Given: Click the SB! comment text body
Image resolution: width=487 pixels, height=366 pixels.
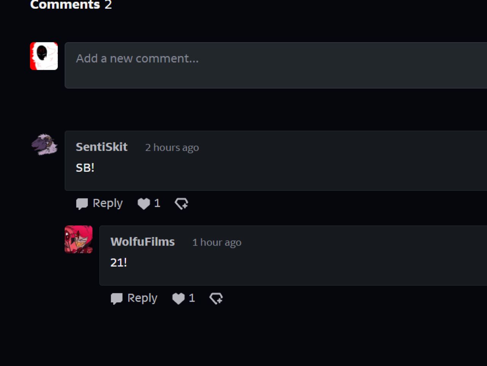Looking at the screenshot, I should pyautogui.click(x=85, y=168).
